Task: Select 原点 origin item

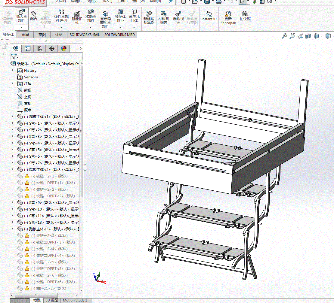Action: click(27, 110)
